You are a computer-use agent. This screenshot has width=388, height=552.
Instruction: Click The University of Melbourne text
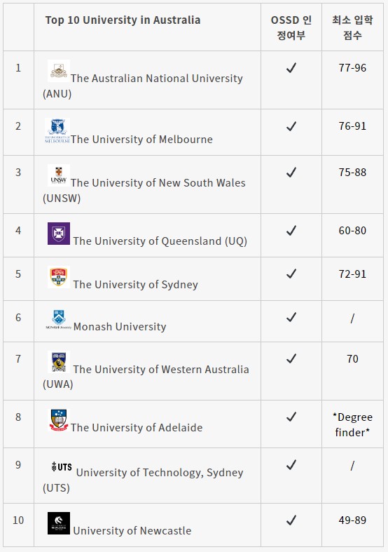coord(141,140)
